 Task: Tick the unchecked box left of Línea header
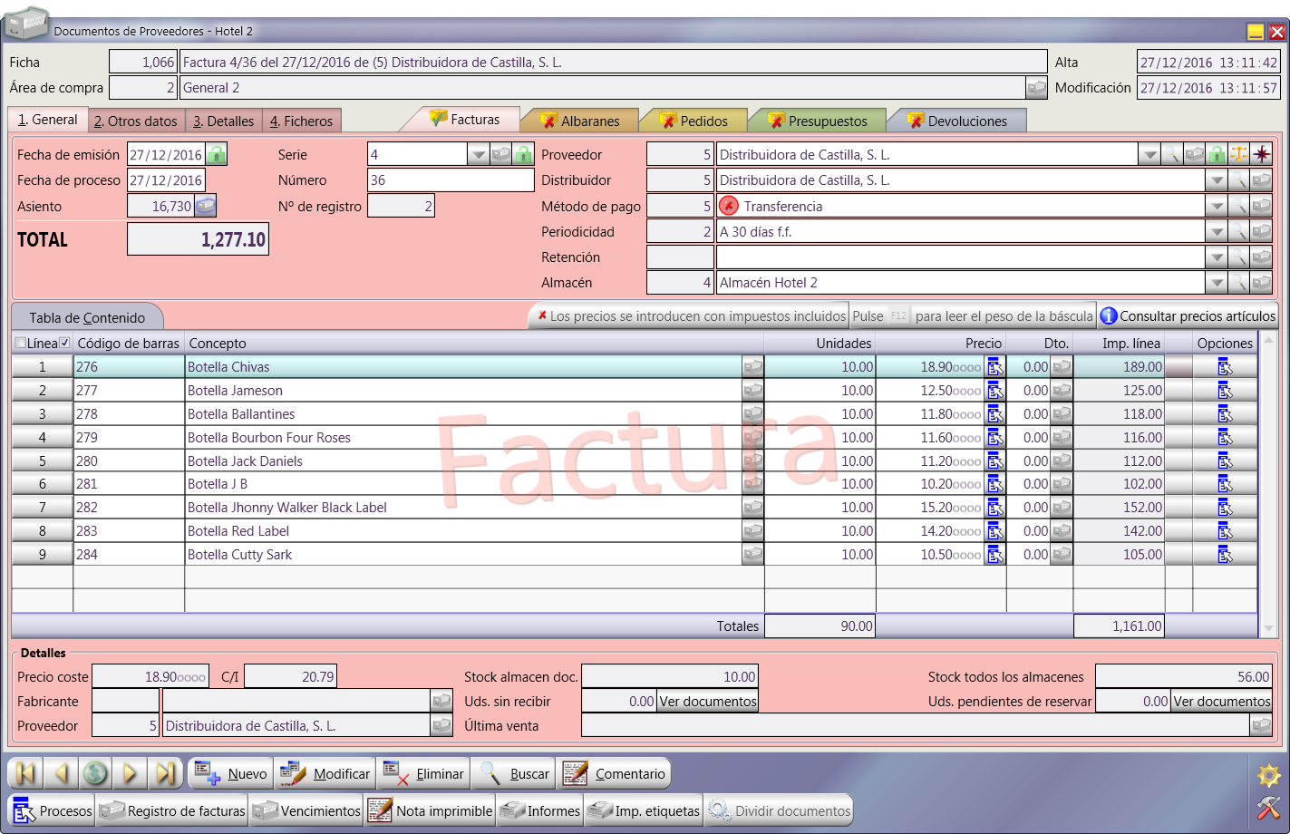21,344
